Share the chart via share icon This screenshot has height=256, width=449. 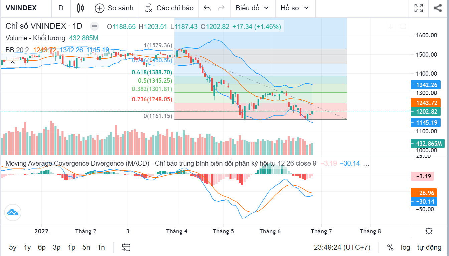coord(438,8)
